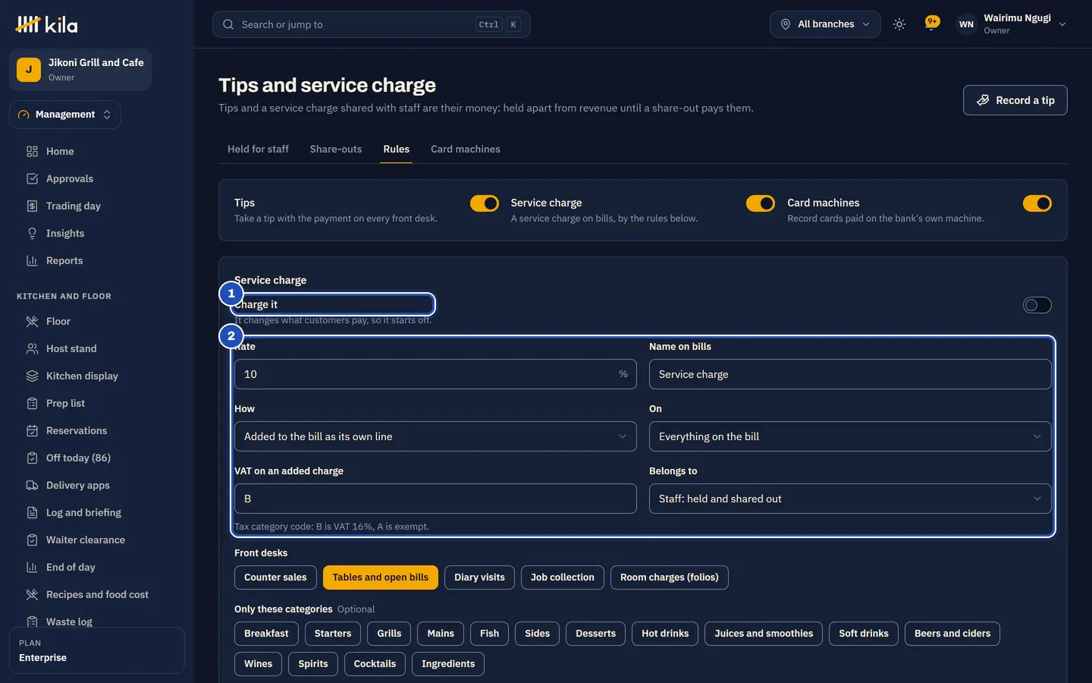Click the Trading day icon
The width and height of the screenshot is (1092, 683).
[32, 206]
